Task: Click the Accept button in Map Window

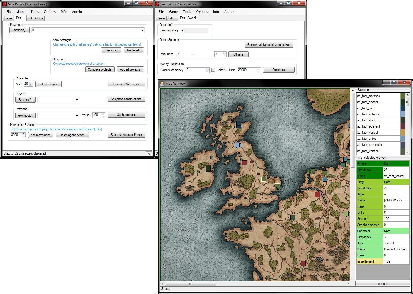Action: pyautogui.click(x=382, y=284)
